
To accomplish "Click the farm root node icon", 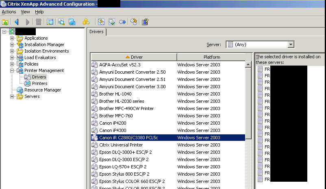I will click(12, 32).
